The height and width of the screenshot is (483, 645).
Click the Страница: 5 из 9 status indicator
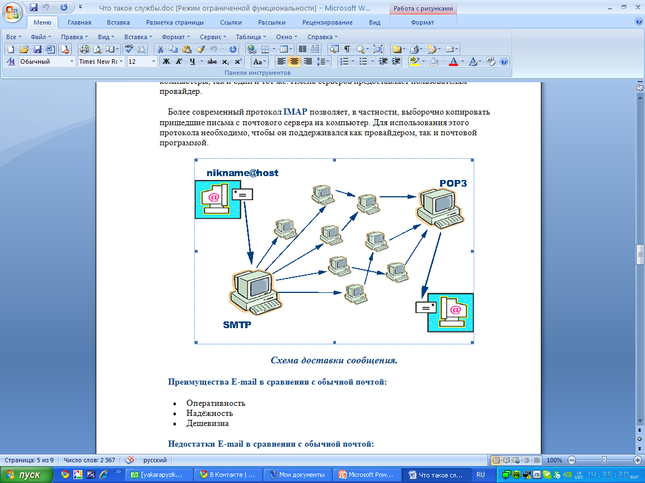click(29, 460)
